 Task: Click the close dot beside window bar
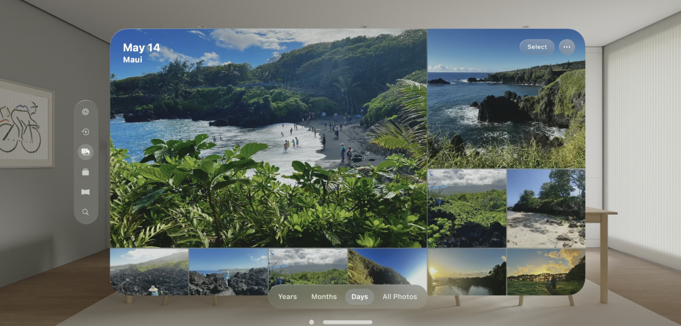tap(311, 322)
